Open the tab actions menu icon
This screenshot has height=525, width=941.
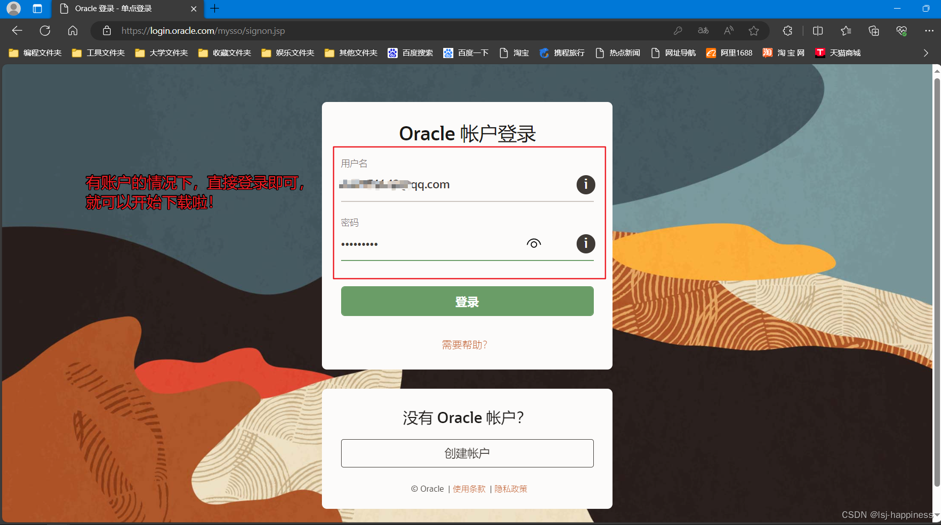(37, 9)
